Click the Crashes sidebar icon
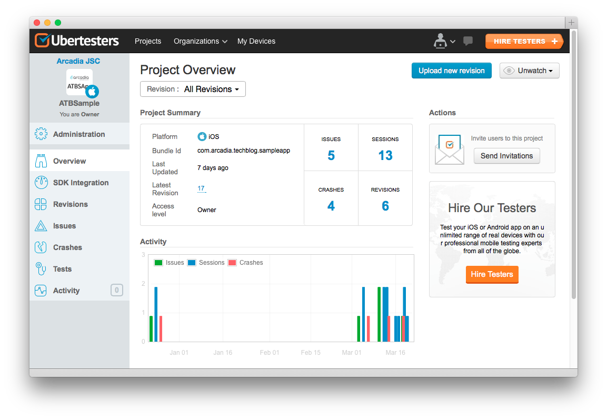This screenshot has height=419, width=607. tap(41, 247)
